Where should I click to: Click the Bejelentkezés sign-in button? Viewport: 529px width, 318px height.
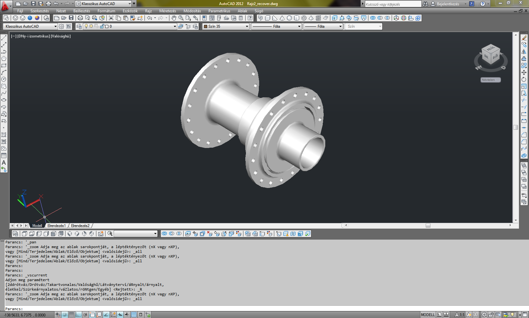point(447,4)
